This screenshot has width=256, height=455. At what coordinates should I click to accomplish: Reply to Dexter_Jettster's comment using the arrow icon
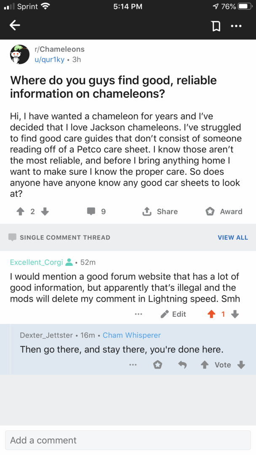point(182,365)
